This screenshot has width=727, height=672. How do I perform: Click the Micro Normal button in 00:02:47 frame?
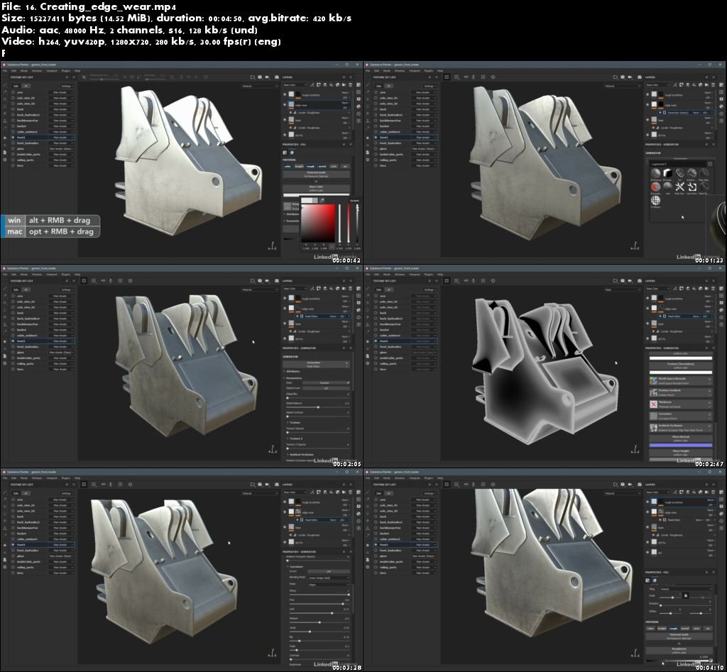(x=680, y=438)
